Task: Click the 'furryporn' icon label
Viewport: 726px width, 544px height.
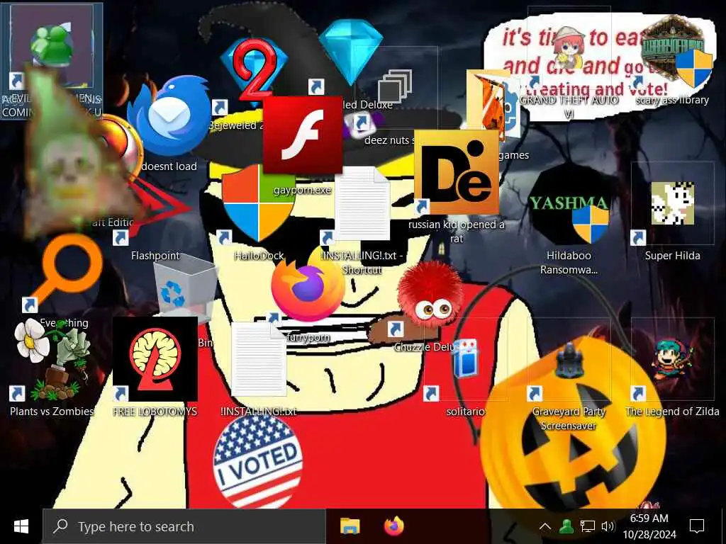Action: [x=308, y=337]
